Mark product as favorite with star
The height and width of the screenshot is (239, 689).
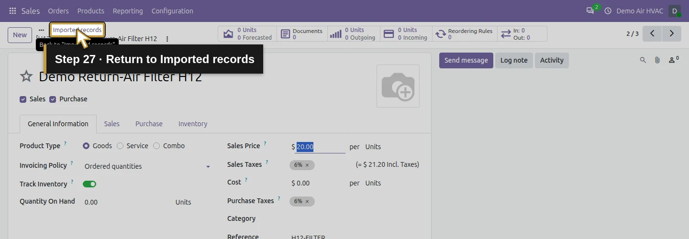pos(26,76)
